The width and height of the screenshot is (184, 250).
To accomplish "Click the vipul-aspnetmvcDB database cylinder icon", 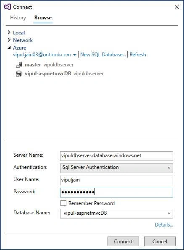I will [x=18, y=74].
